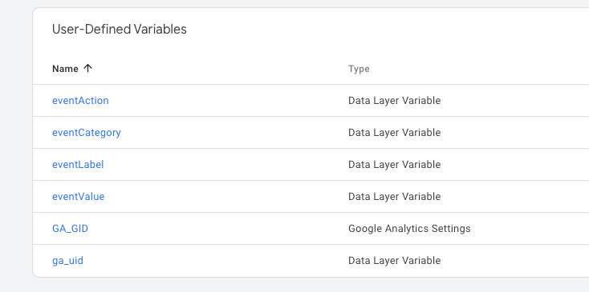The width and height of the screenshot is (589, 292).
Task: Open the eventValue variable
Action: point(78,197)
